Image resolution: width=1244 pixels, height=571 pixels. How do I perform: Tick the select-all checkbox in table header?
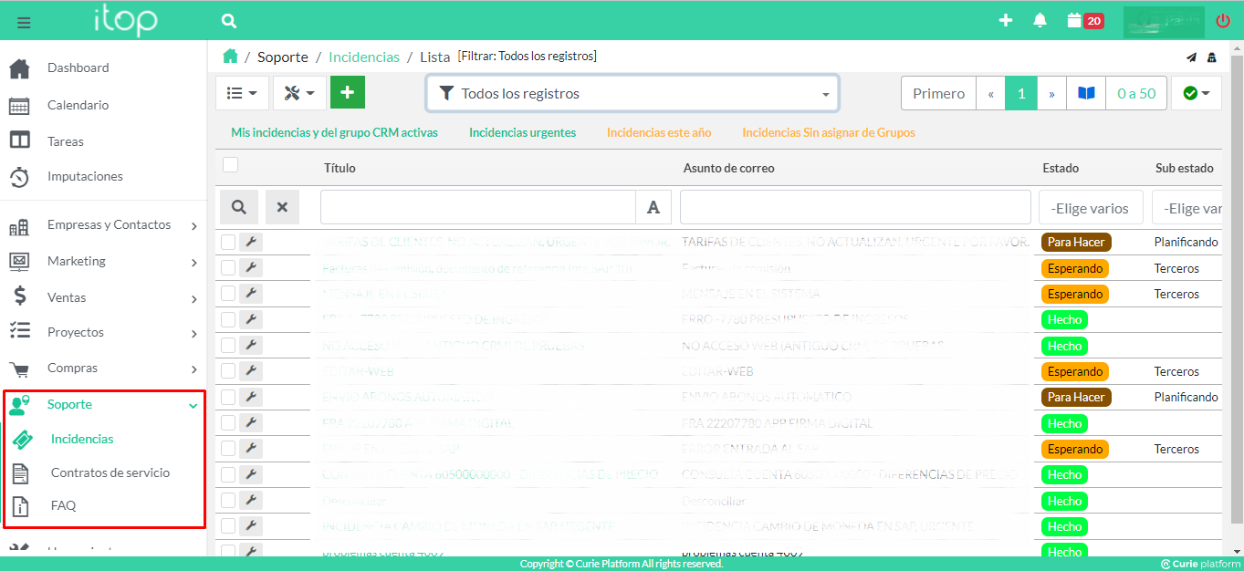[231, 165]
